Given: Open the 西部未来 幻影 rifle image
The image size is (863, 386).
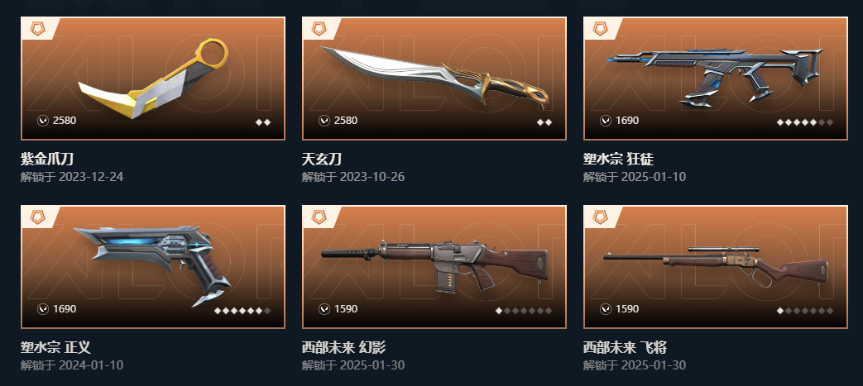Looking at the screenshot, I should (x=434, y=267).
